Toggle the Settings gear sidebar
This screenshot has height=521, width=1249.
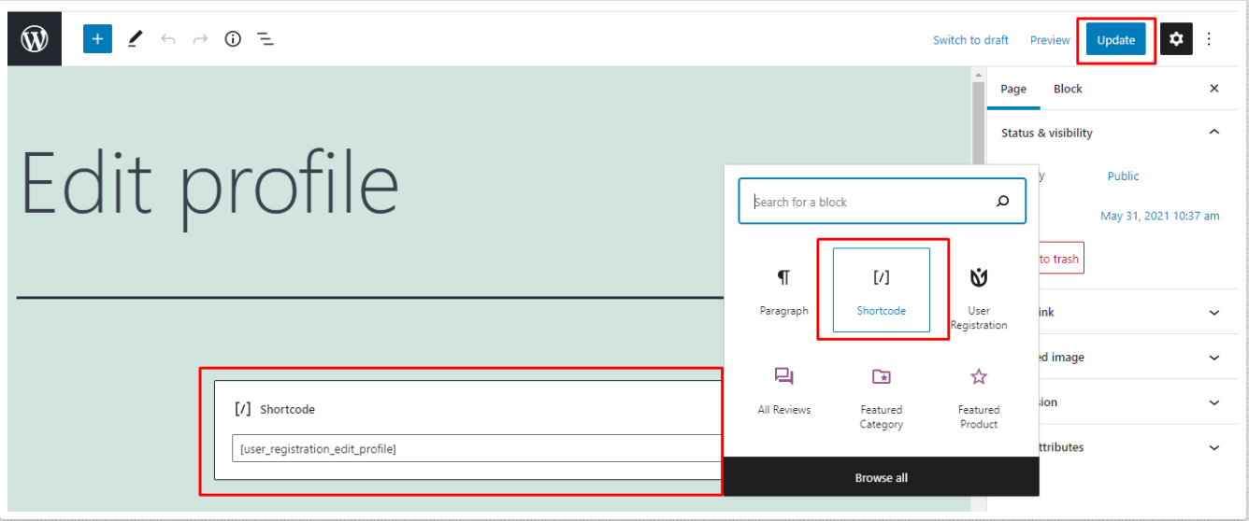[x=1176, y=39]
